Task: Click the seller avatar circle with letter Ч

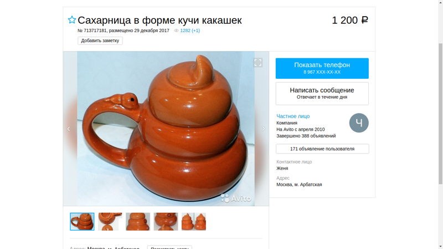Action: [x=359, y=123]
